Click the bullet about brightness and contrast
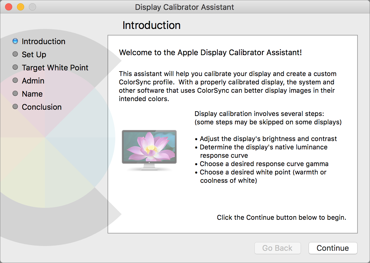This screenshot has height=263, width=370. (x=266, y=139)
